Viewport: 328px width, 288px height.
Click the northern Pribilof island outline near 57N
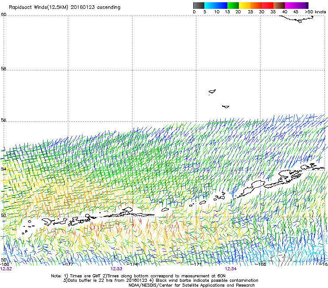point(212,92)
